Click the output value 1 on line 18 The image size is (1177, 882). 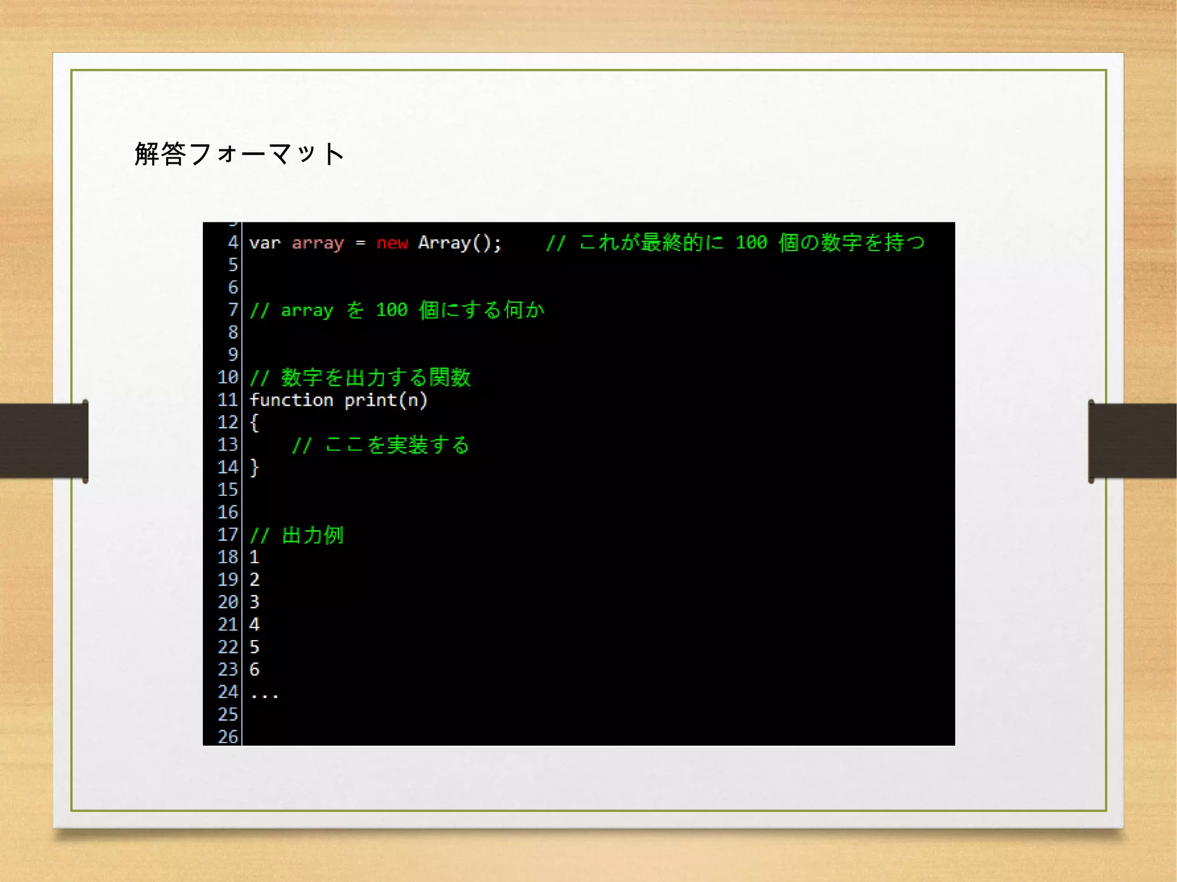tap(255, 557)
